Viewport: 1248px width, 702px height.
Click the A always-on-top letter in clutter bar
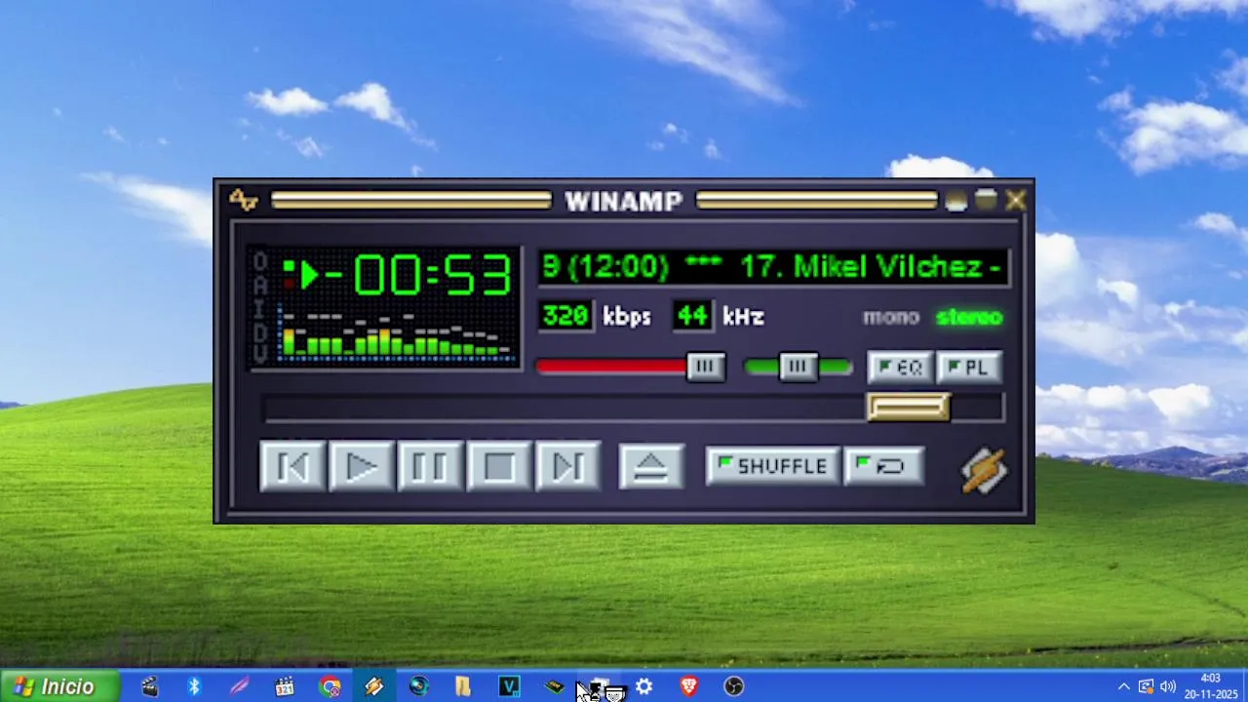pyautogui.click(x=260, y=285)
